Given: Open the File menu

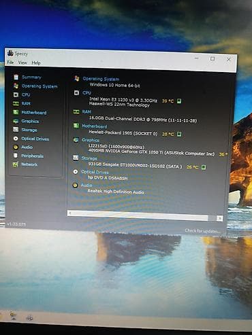Looking at the screenshot, I should pos(10,63).
